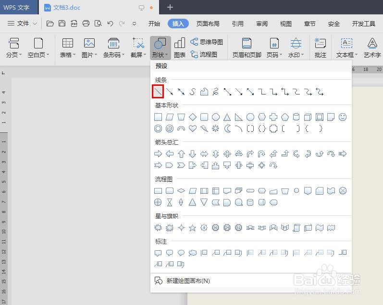Select the flowchart merge triangle
Image resolution: width=383 pixels, height=305 pixels.
204,202
